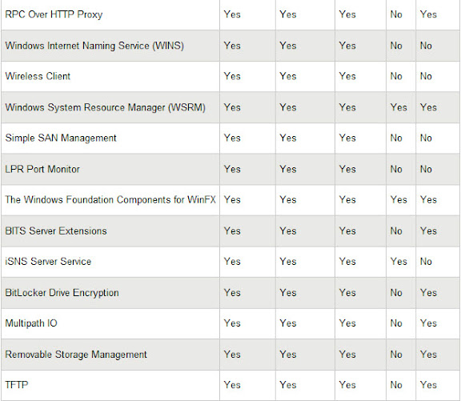Image resolution: width=461 pixels, height=401 pixels.
Task: Click the Multipath IO feature name
Action: [x=31, y=323]
